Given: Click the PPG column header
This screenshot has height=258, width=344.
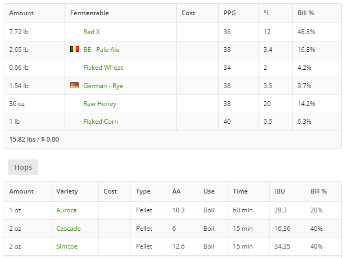Looking at the screenshot, I should click(x=230, y=13).
